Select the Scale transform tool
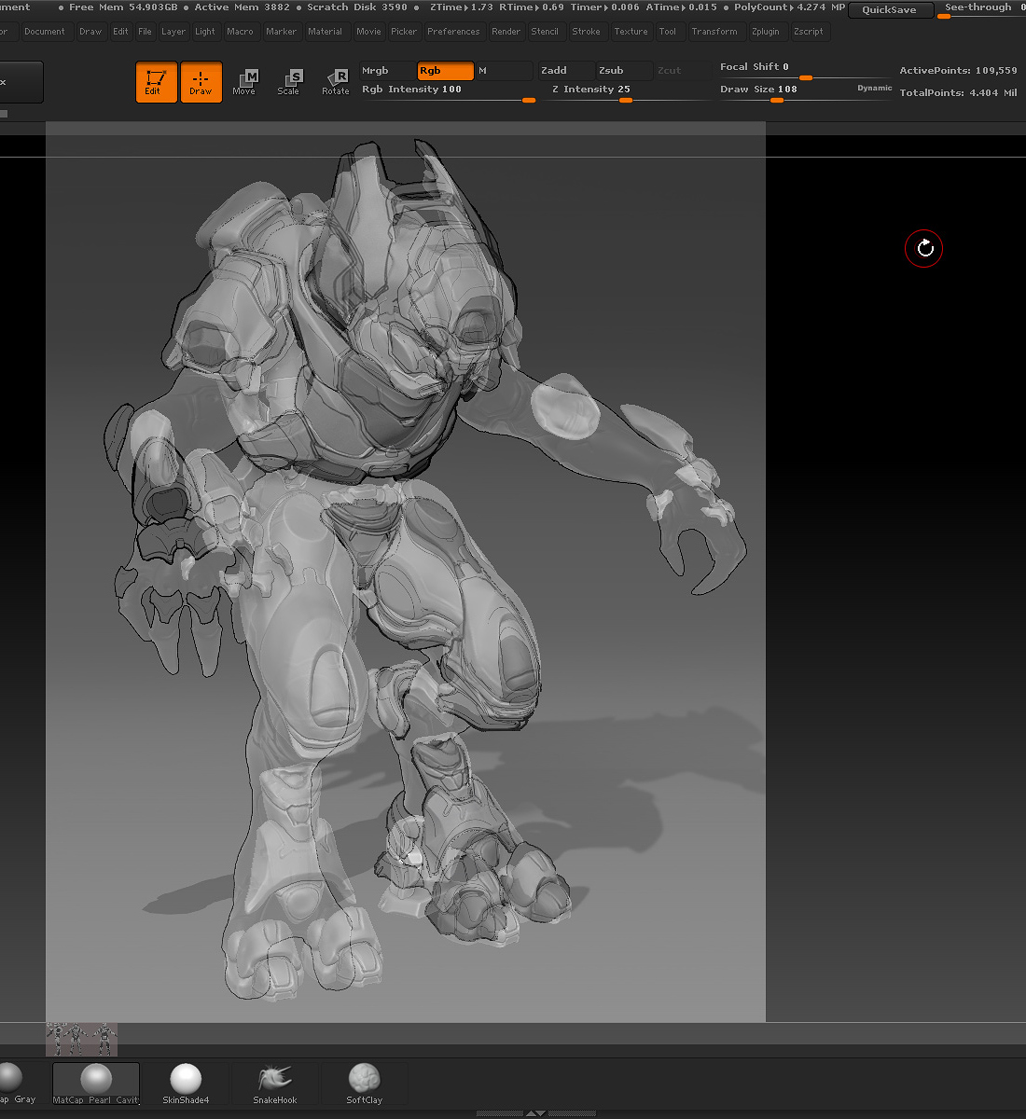Viewport: 1026px width, 1119px height. (289, 82)
